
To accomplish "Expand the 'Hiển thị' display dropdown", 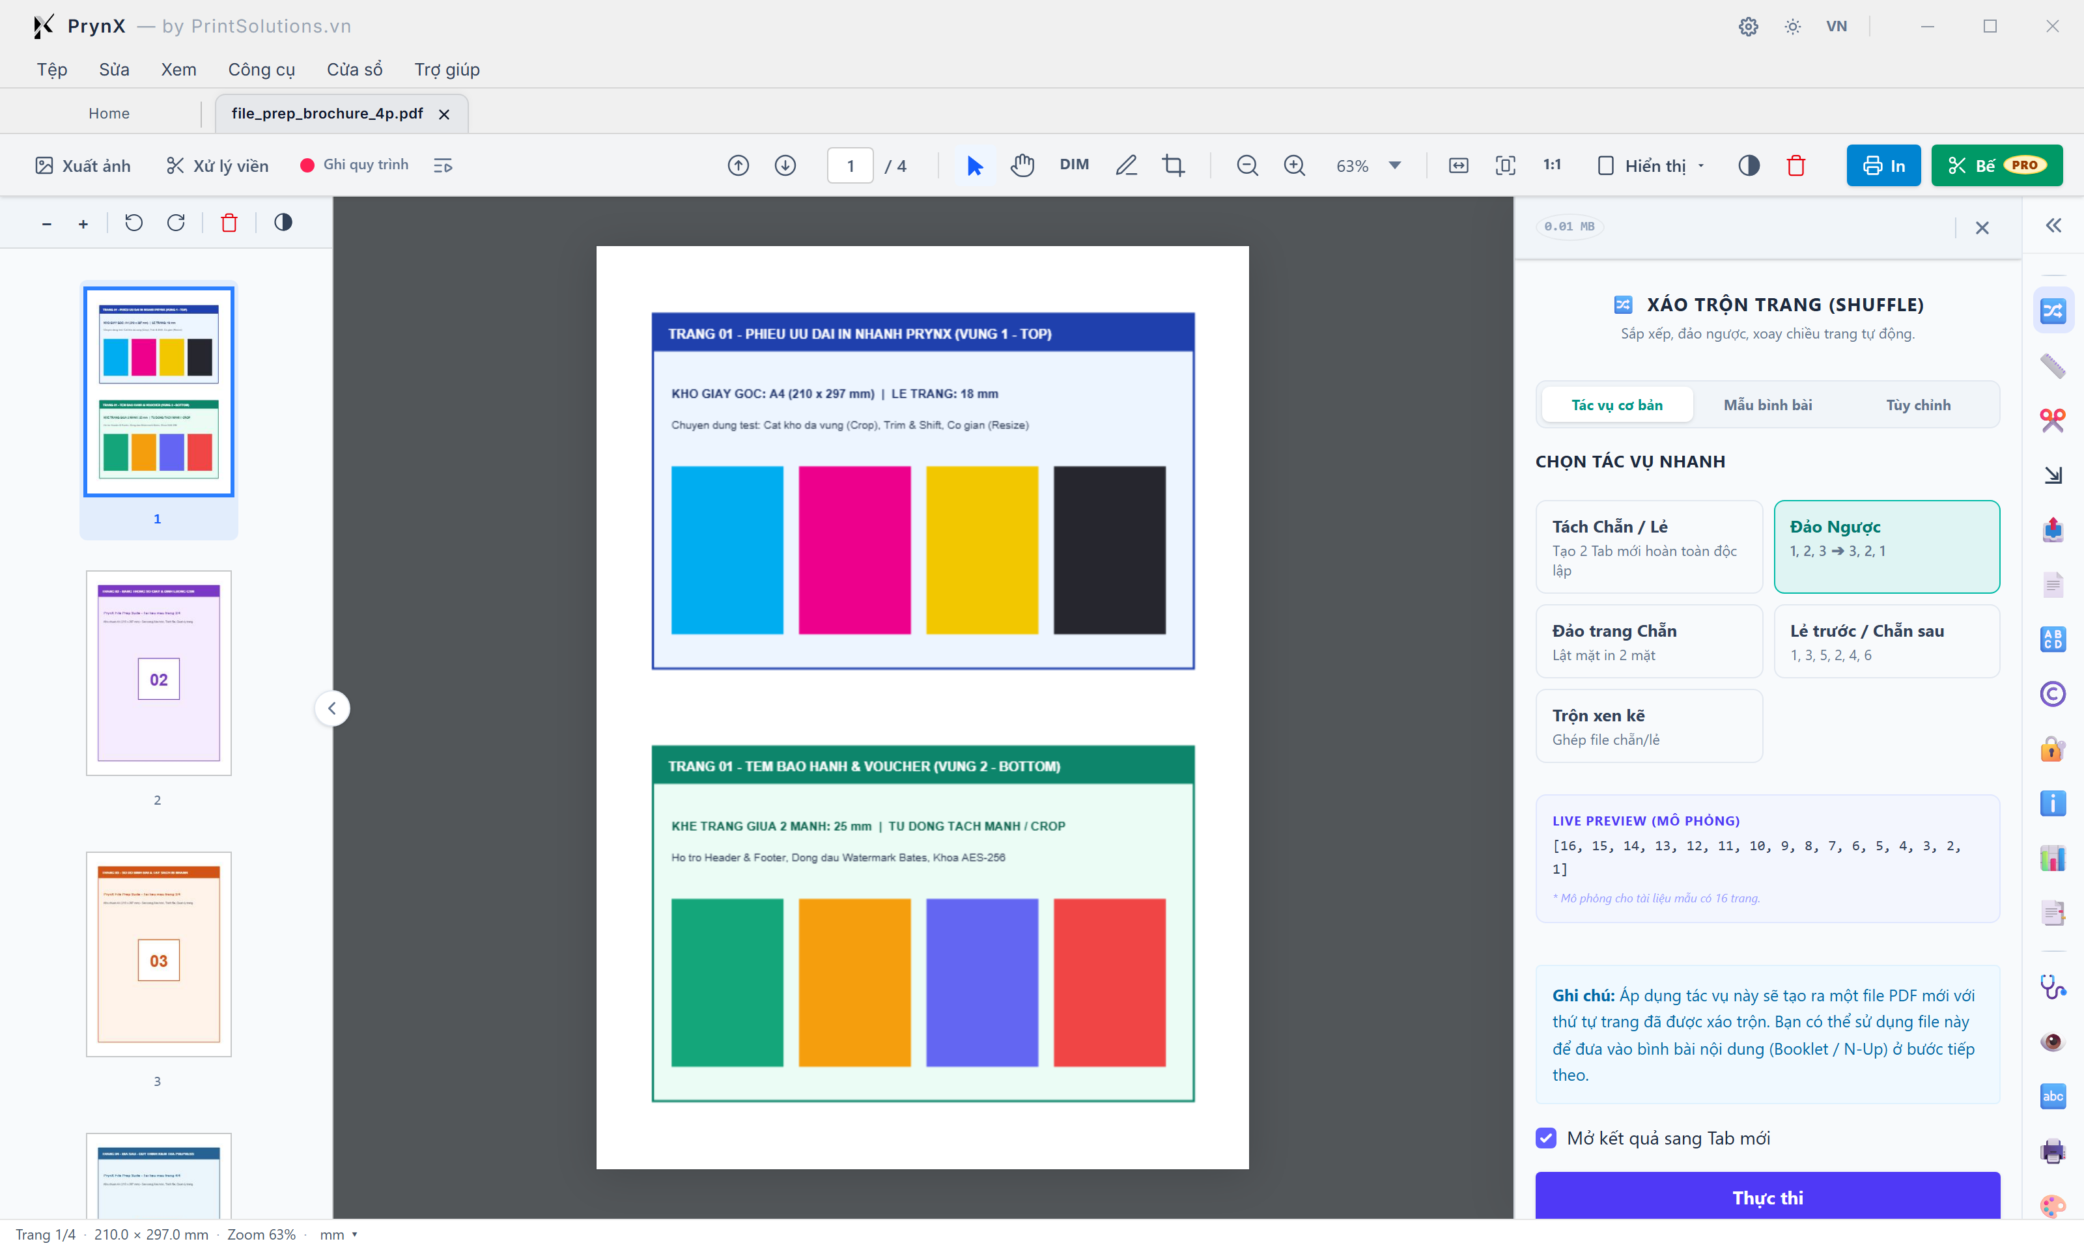I will click(x=1651, y=165).
